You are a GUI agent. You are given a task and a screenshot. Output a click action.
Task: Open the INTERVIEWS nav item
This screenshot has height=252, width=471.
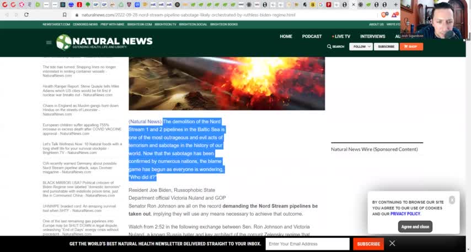pyautogui.click(x=372, y=36)
